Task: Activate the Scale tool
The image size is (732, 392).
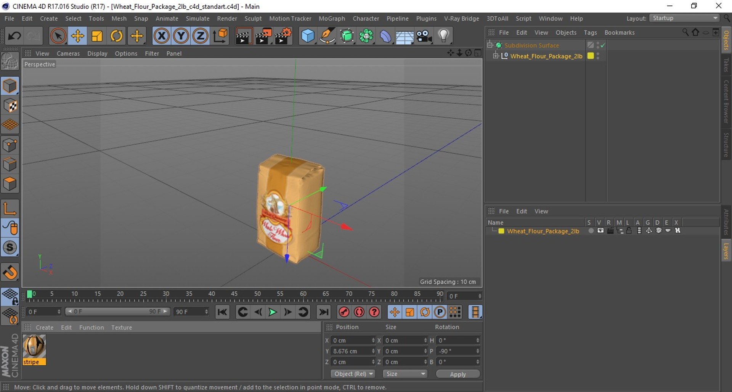Action: (x=97, y=36)
